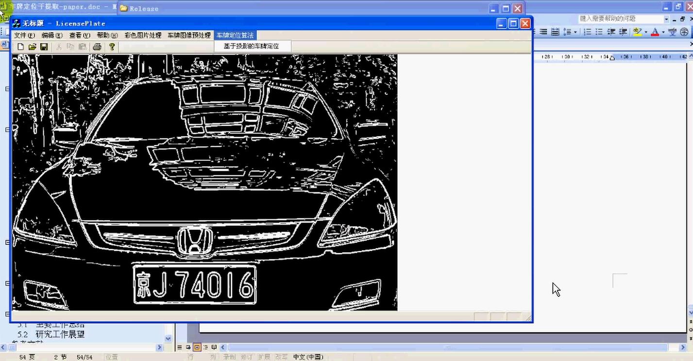Click Word's reading layout view button

tap(214, 347)
